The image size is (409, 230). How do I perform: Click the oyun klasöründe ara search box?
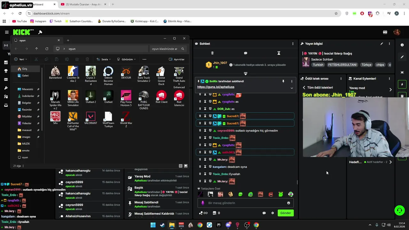click(168, 49)
